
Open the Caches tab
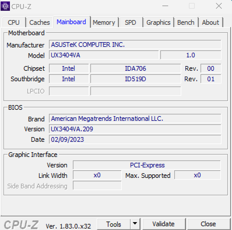[40, 22]
